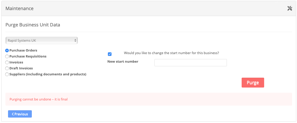Focus the New start number input field
The image size is (297, 123).
190,63
